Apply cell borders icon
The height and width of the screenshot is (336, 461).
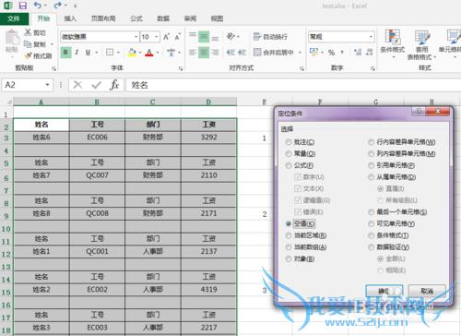click(110, 53)
